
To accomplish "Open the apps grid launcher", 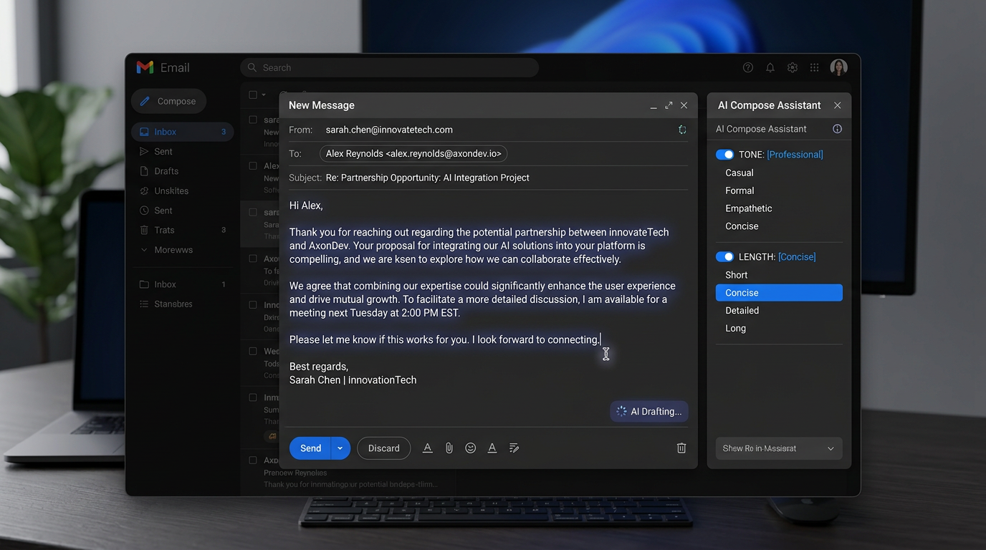I will (814, 67).
